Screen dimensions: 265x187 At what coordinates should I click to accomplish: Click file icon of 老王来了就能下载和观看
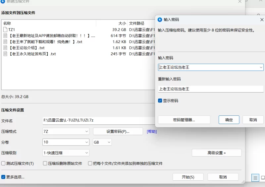[5, 42]
